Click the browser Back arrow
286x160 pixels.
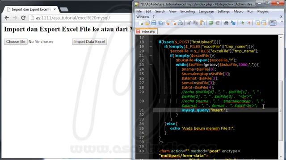(x=7, y=18)
